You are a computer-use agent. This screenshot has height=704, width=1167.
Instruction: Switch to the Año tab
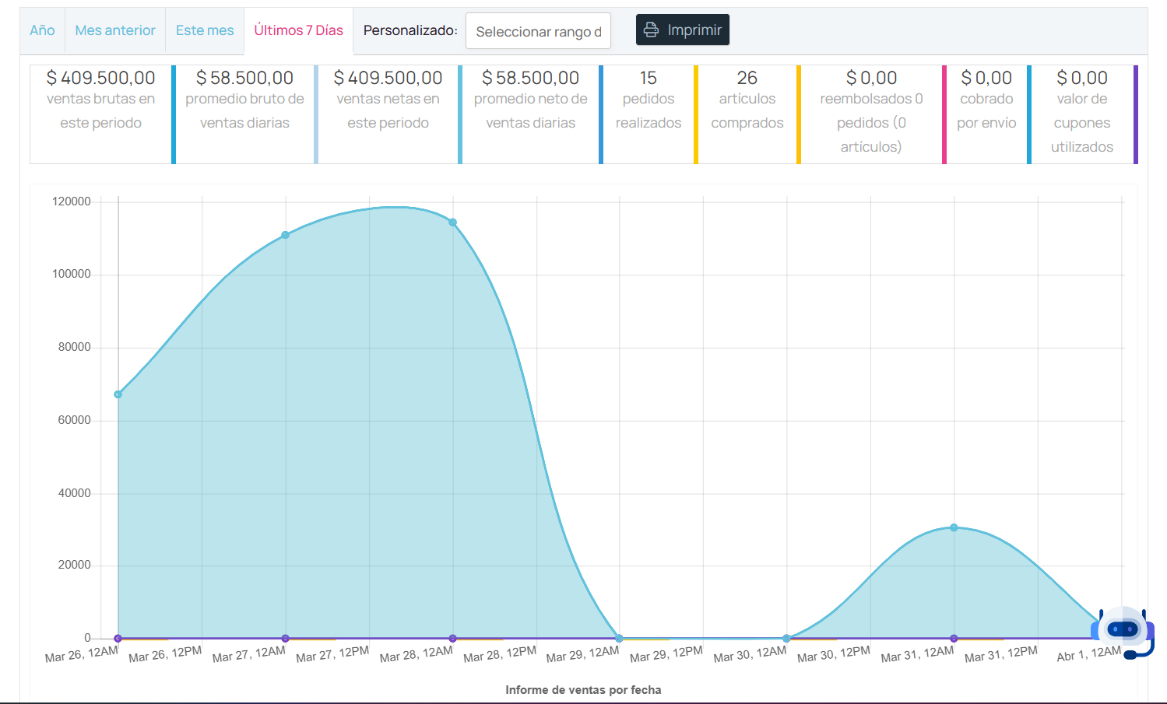(42, 30)
